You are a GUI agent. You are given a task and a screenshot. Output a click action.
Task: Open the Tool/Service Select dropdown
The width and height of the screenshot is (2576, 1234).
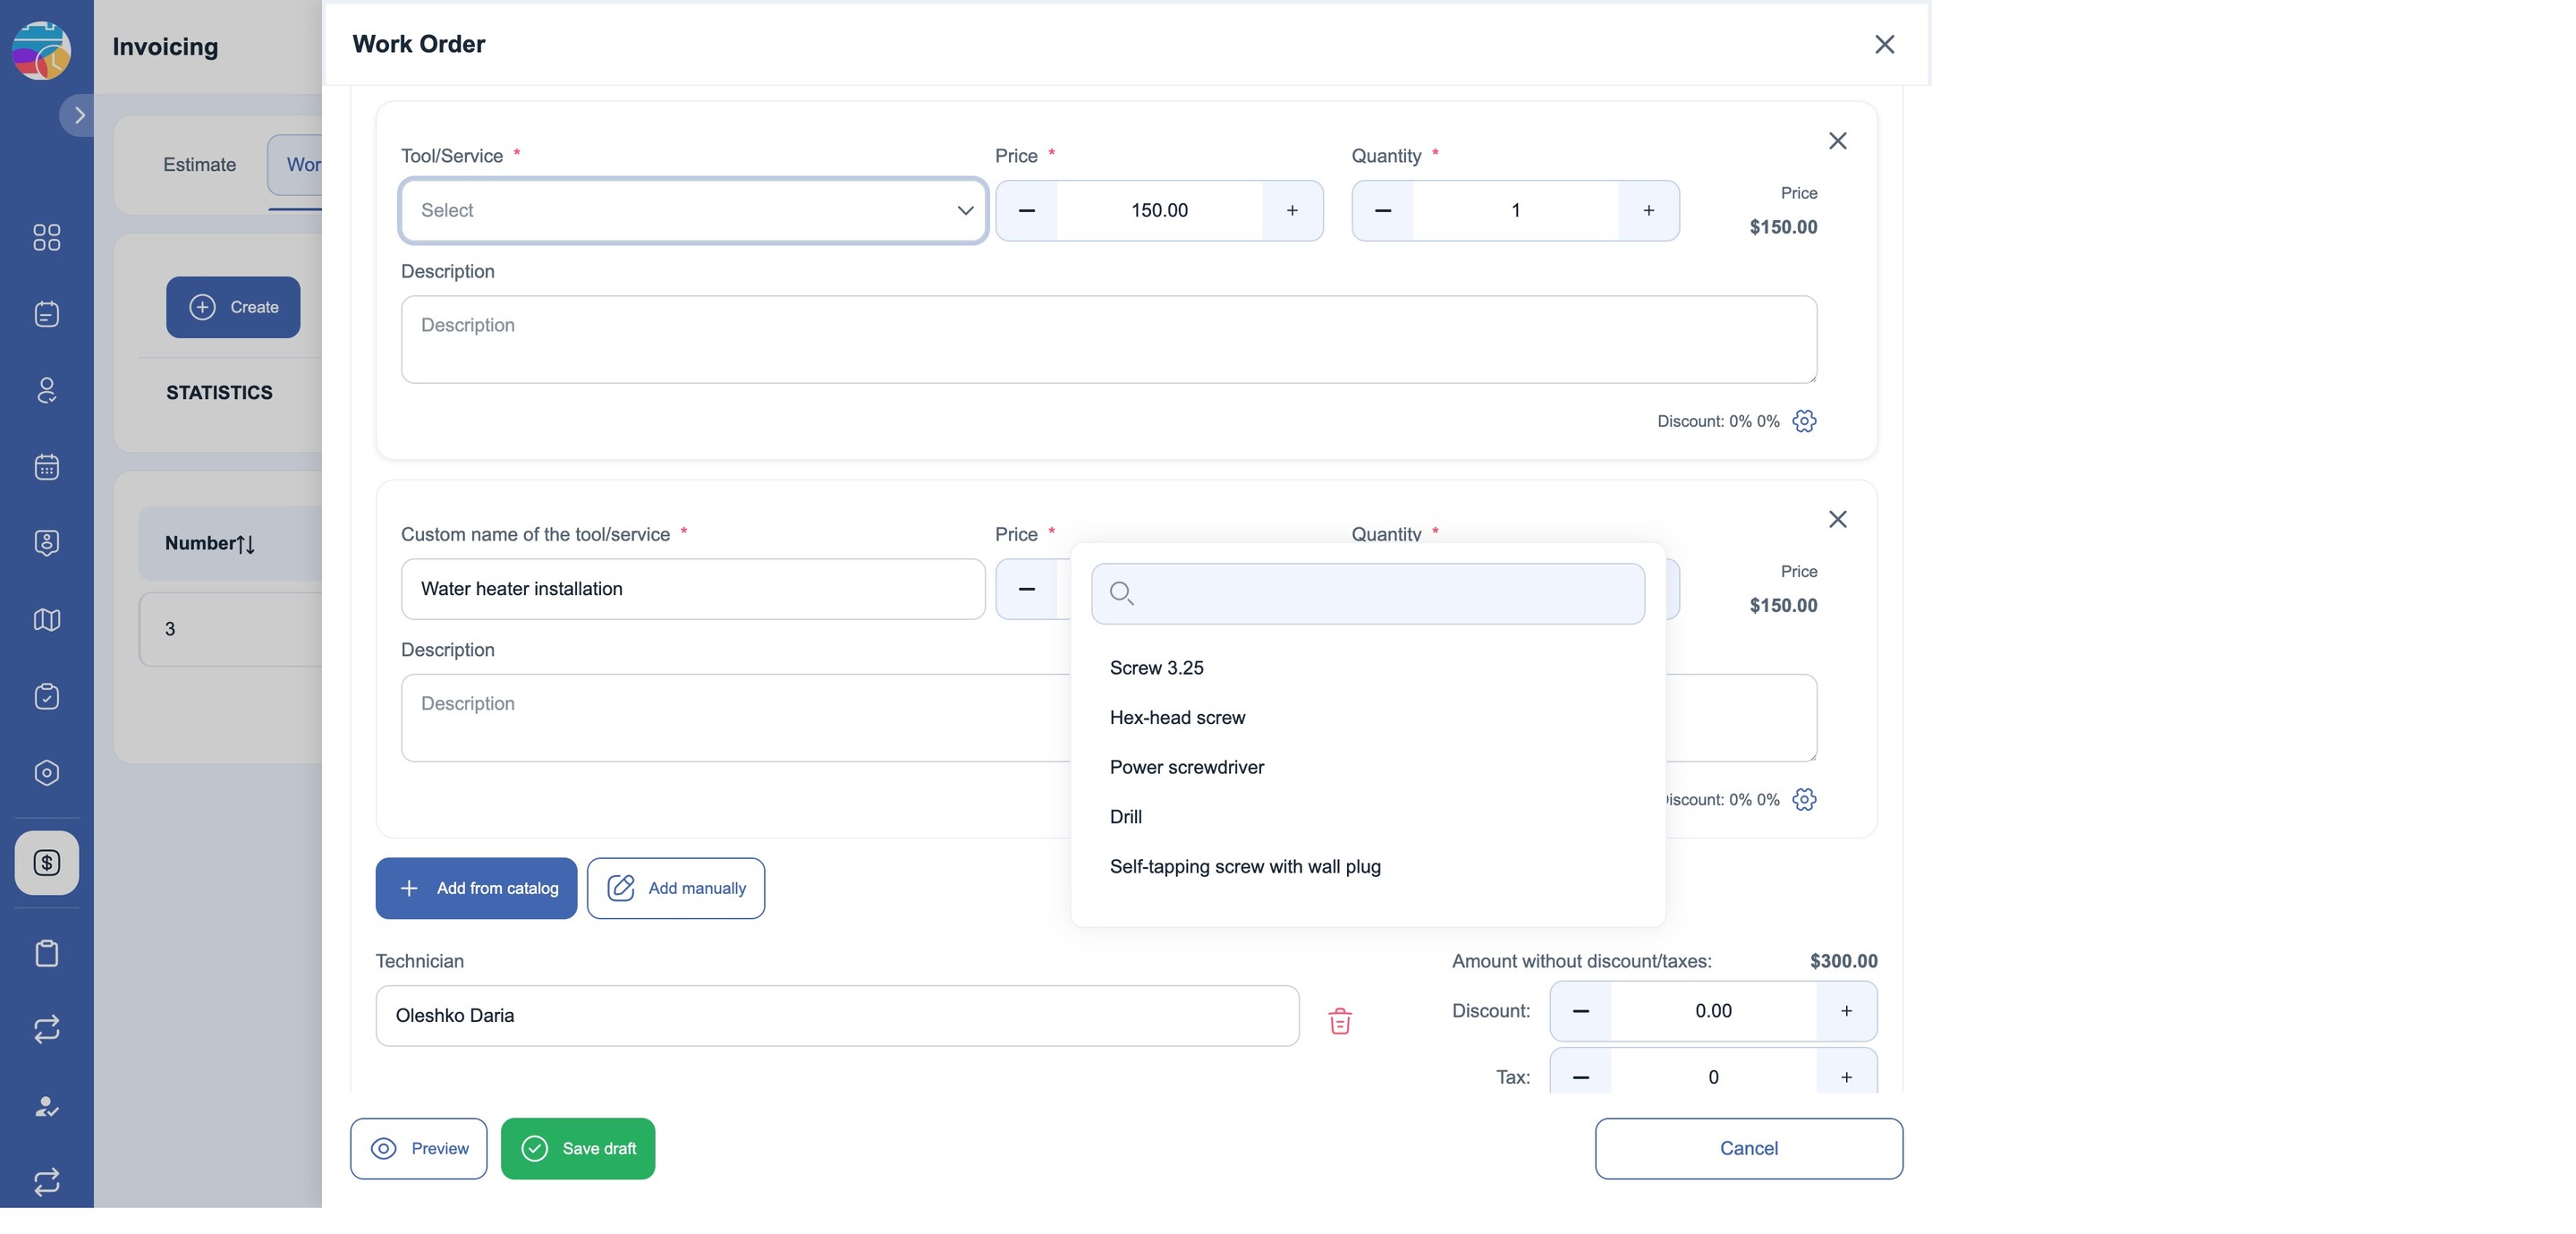[693, 210]
